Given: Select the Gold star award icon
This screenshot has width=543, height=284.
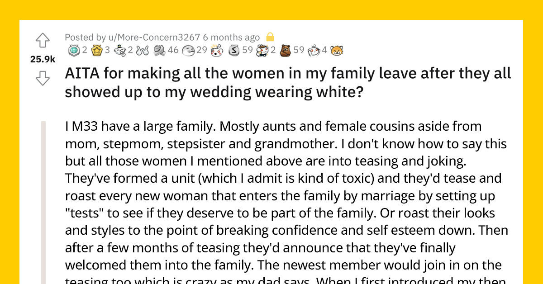Looking at the screenshot, I should click(95, 50).
